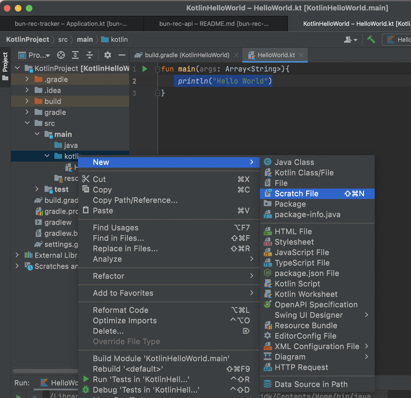Click the HTTP Request API icon
The height and width of the screenshot is (398, 411).
268,367
